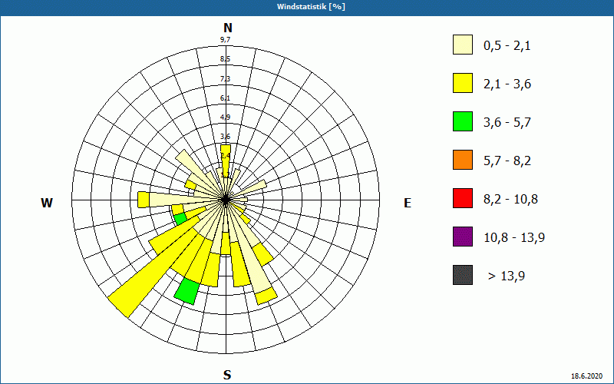Select the yellow 2,1 - 3,6 legend swatch
The width and height of the screenshot is (614, 384).
pyautogui.click(x=463, y=83)
